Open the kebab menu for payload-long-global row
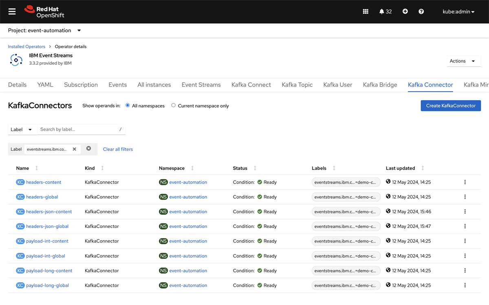 (465, 285)
